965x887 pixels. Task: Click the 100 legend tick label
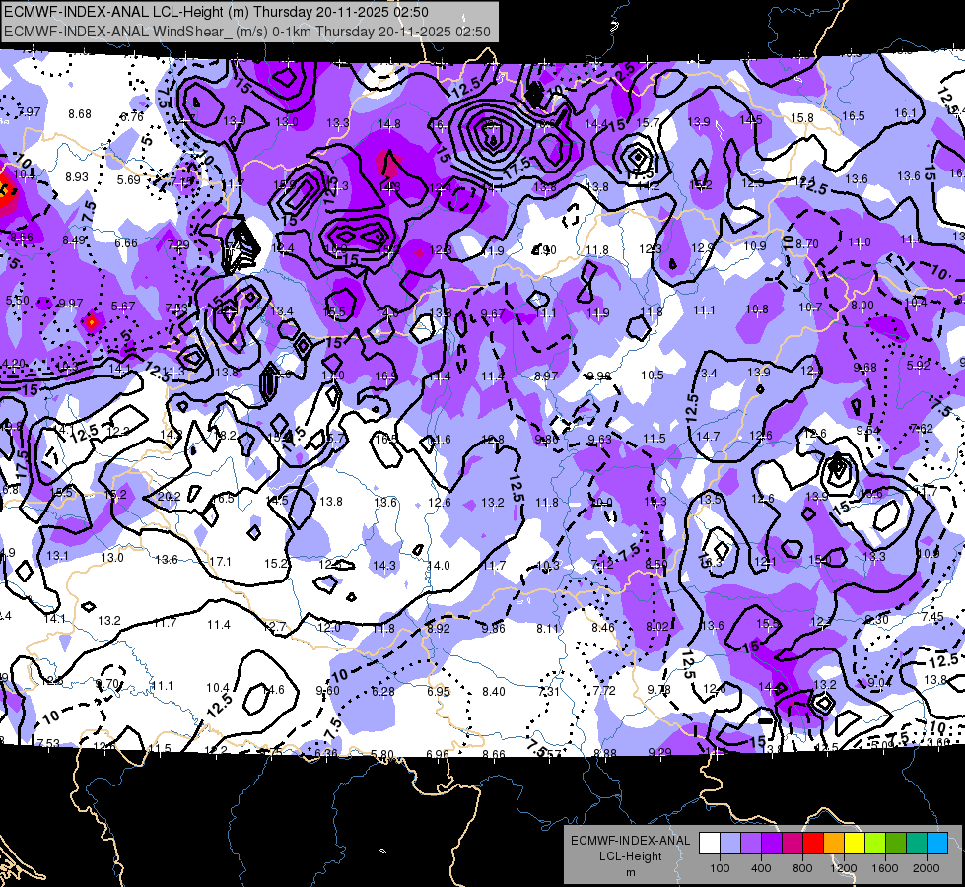(x=720, y=868)
